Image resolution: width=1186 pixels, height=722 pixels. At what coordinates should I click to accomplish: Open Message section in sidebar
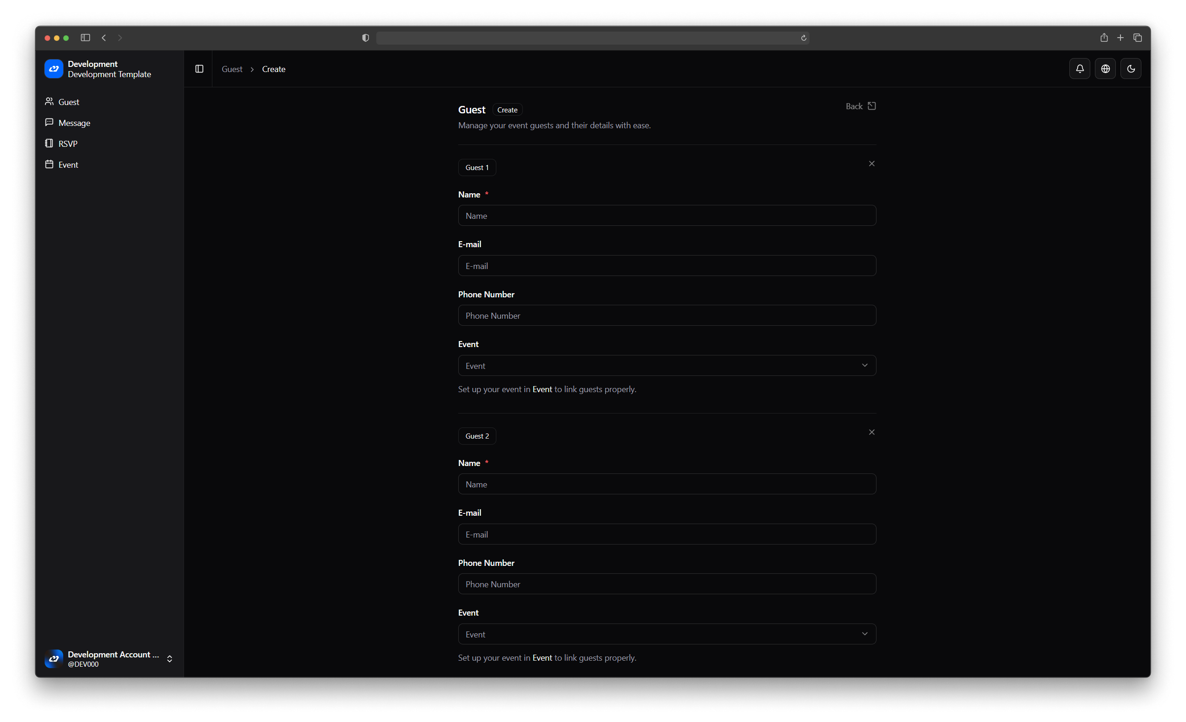pyautogui.click(x=74, y=123)
